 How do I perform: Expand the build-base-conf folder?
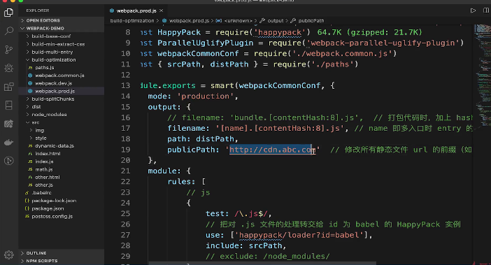coord(51,36)
